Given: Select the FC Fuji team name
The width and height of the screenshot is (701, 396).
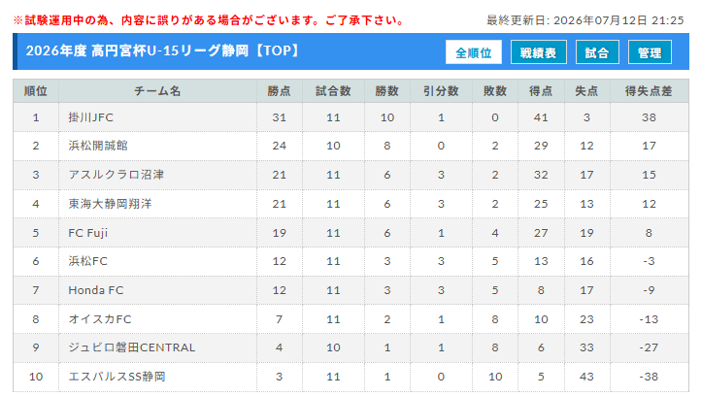Looking at the screenshot, I should click(x=87, y=233).
